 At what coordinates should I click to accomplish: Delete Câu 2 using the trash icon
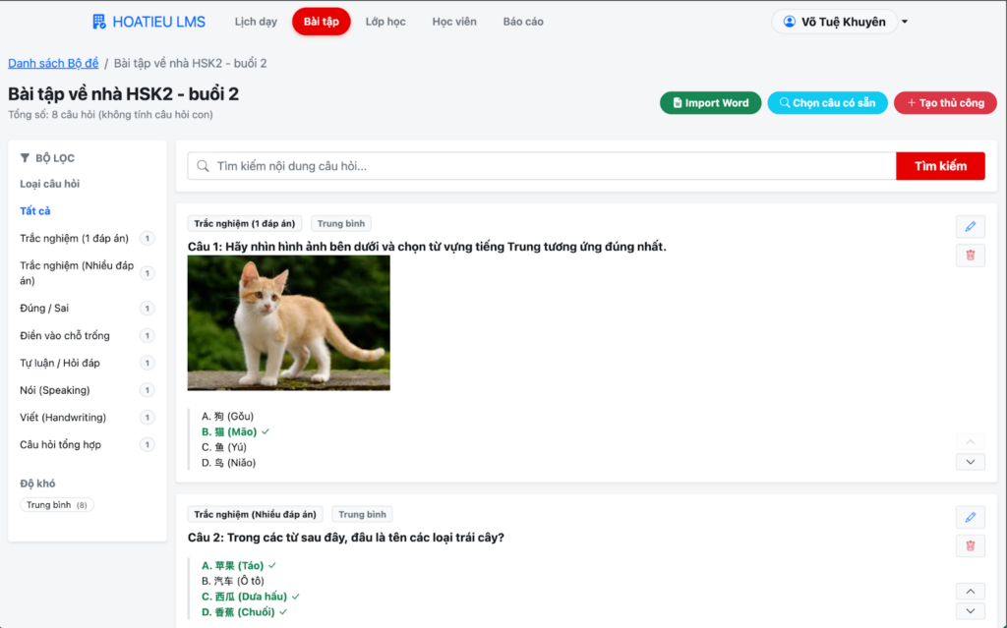coord(970,545)
